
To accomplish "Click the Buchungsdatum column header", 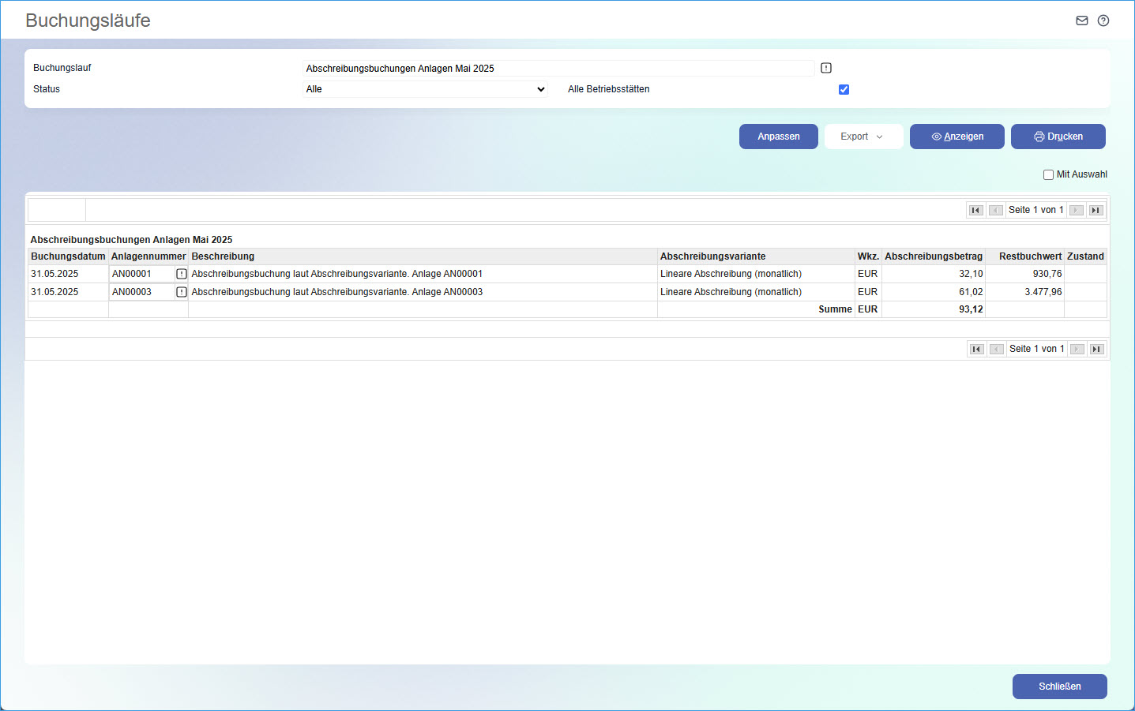I will (x=68, y=256).
